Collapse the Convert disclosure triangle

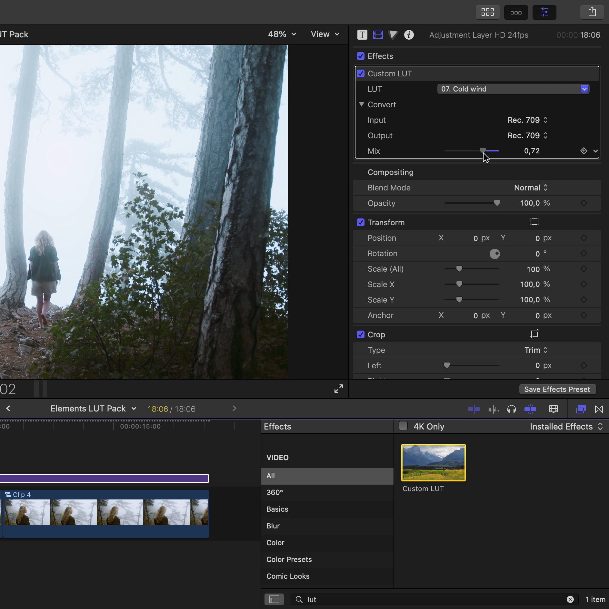362,104
